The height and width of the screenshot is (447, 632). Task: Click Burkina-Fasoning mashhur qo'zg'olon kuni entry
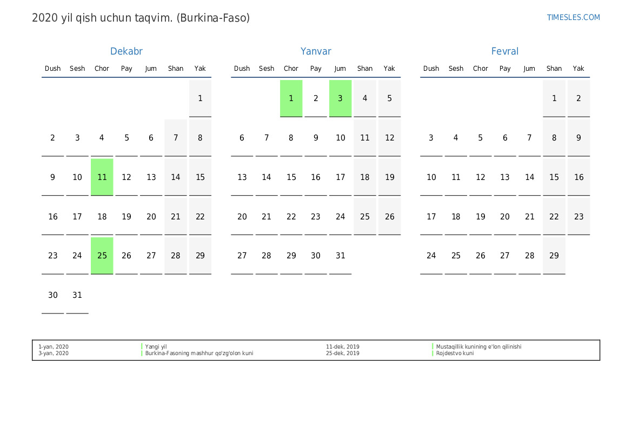click(199, 353)
